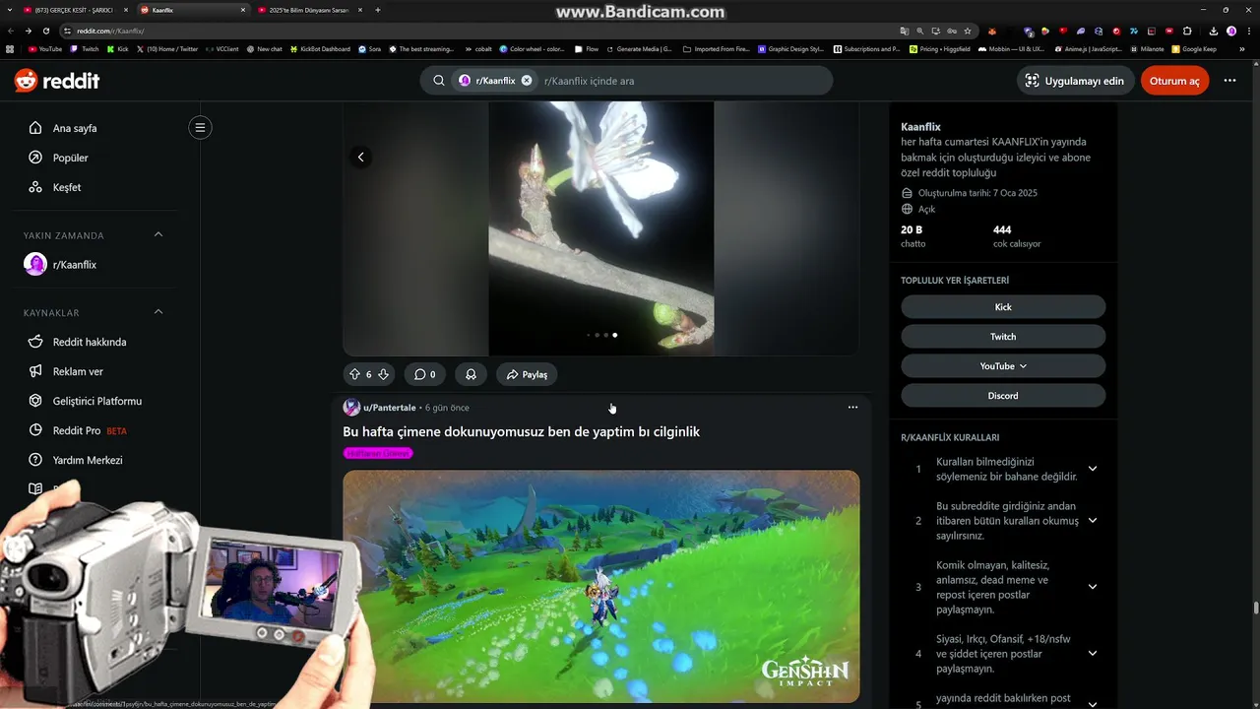
Task: Open the Reddit home logo
Action: pos(57,81)
